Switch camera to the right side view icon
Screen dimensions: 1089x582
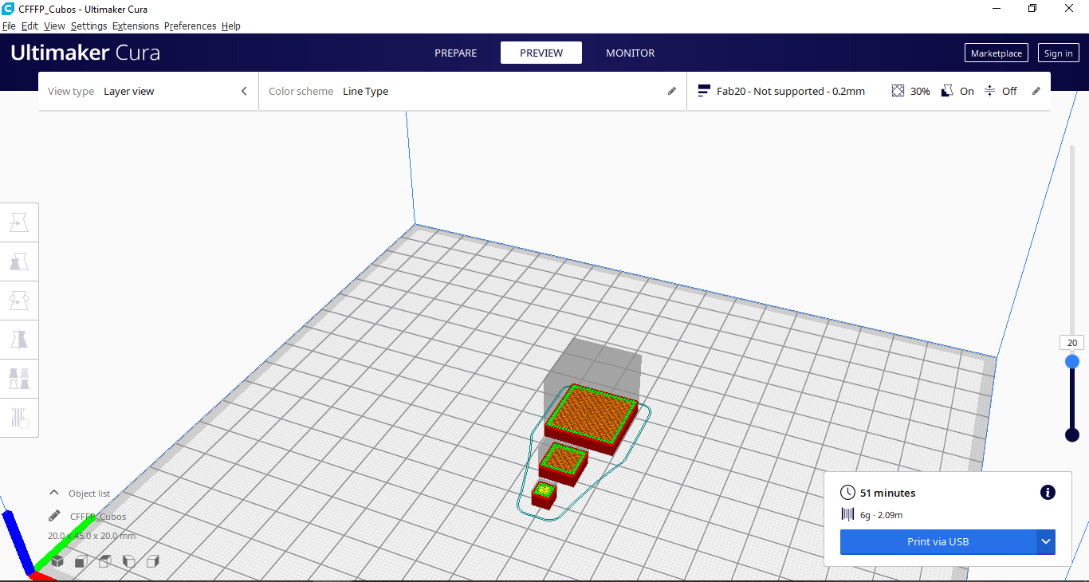coord(153,561)
